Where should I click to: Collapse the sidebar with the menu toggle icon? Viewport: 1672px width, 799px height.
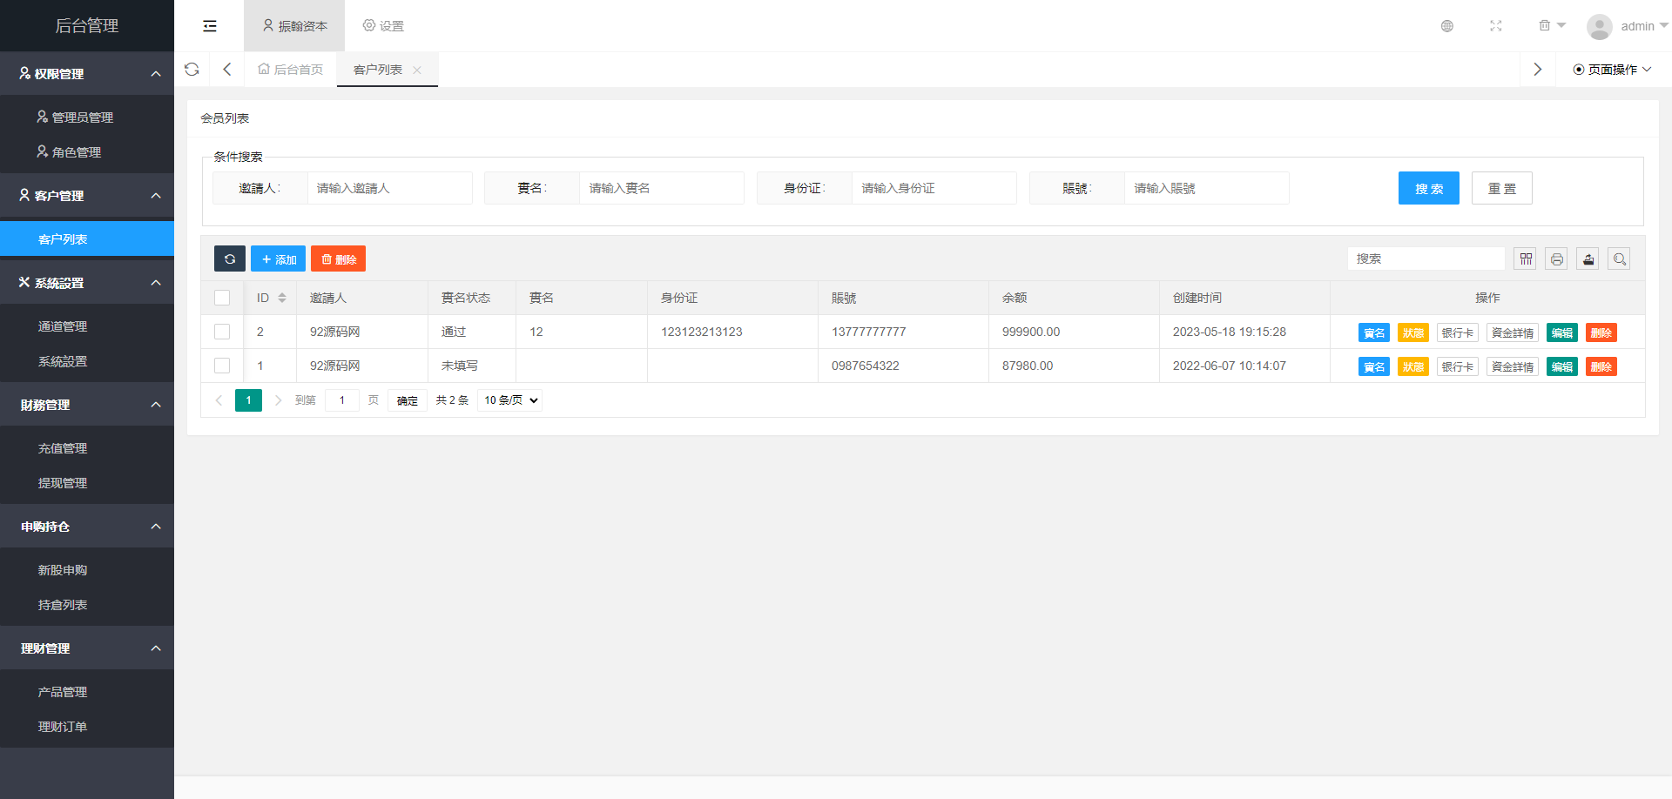pos(210,26)
